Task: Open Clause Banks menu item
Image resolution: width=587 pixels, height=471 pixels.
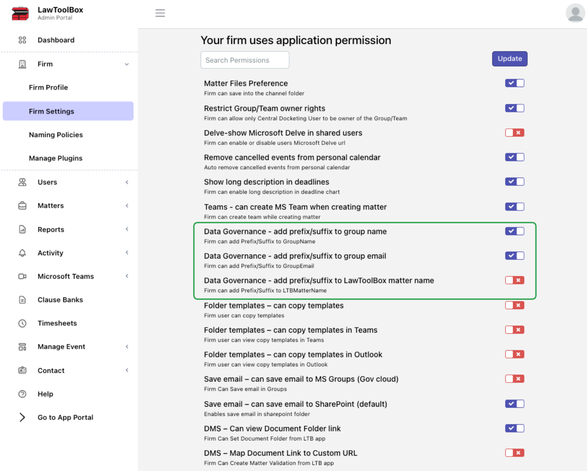Action: point(60,300)
